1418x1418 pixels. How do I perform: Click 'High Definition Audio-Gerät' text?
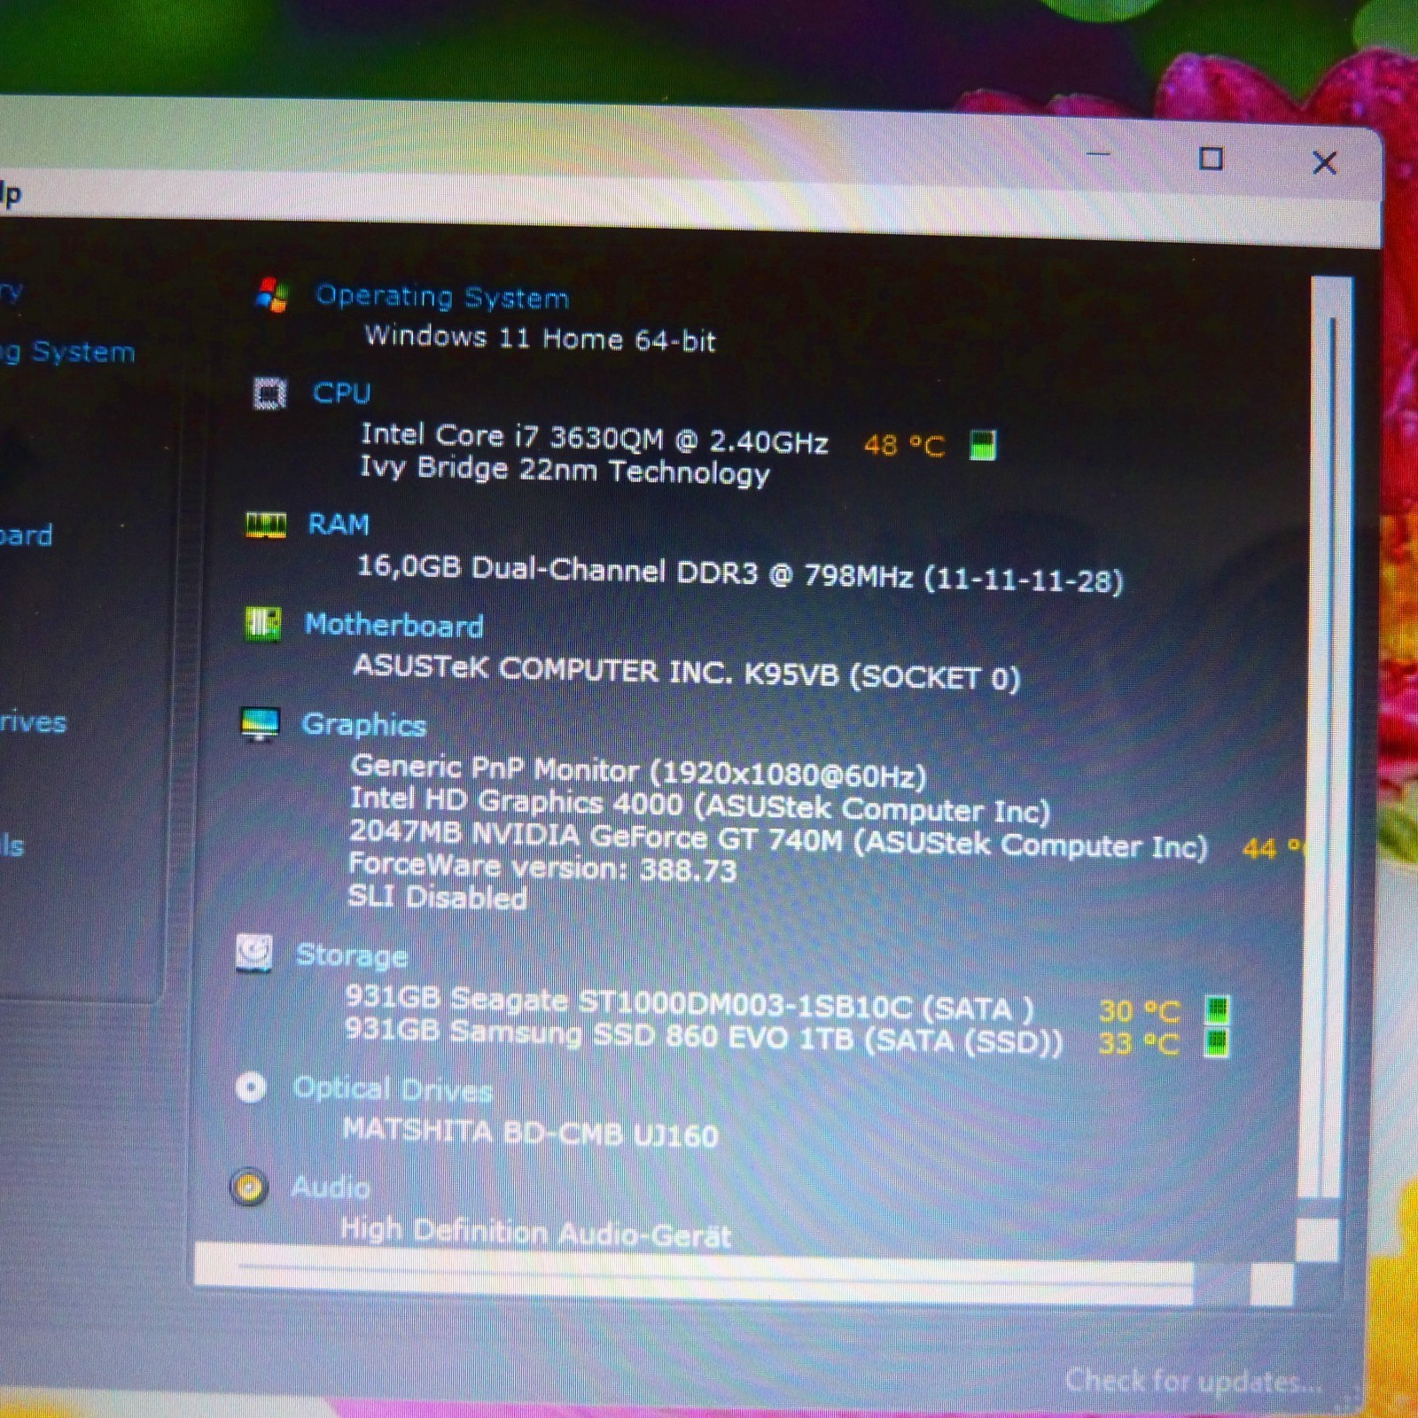tap(536, 1232)
